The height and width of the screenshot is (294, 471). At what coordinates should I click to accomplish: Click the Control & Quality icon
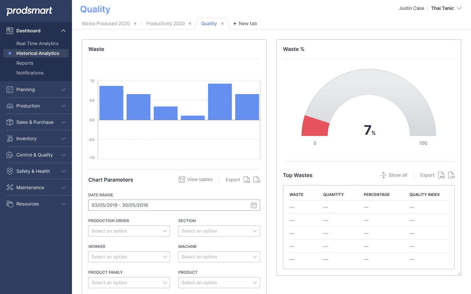[x=10, y=155]
